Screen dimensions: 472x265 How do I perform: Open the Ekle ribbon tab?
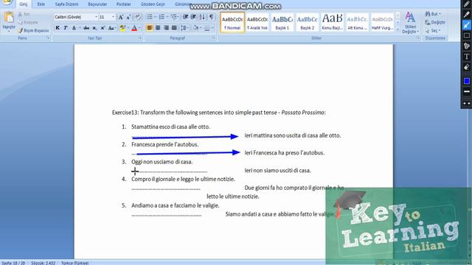pyautogui.click(x=41, y=4)
